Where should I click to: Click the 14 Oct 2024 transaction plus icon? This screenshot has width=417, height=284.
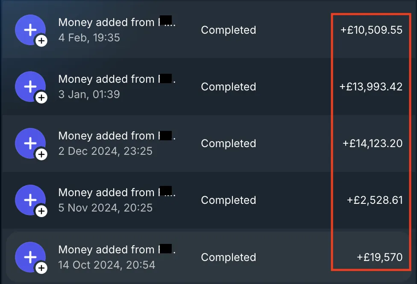pos(30,257)
